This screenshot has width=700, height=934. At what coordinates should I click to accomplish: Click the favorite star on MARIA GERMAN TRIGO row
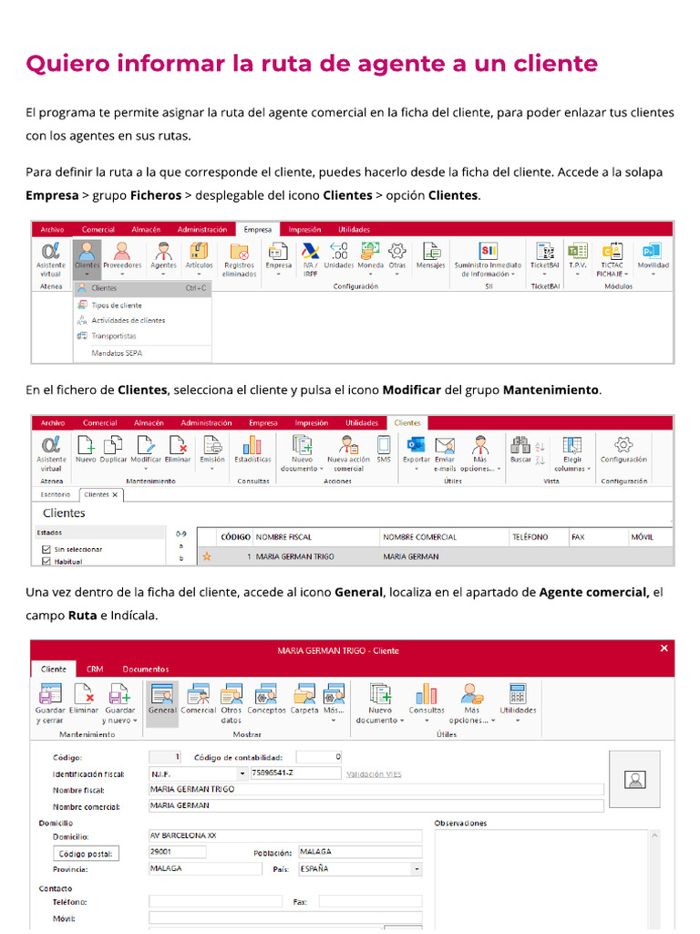[207, 556]
